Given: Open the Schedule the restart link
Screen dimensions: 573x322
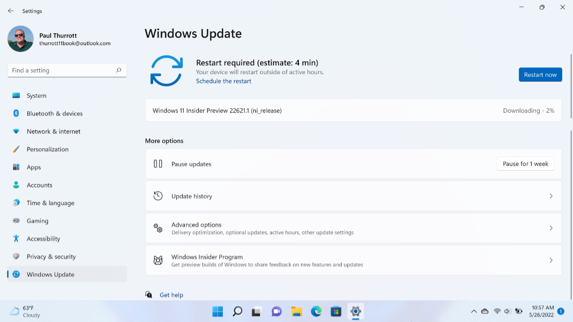Looking at the screenshot, I should [x=223, y=81].
